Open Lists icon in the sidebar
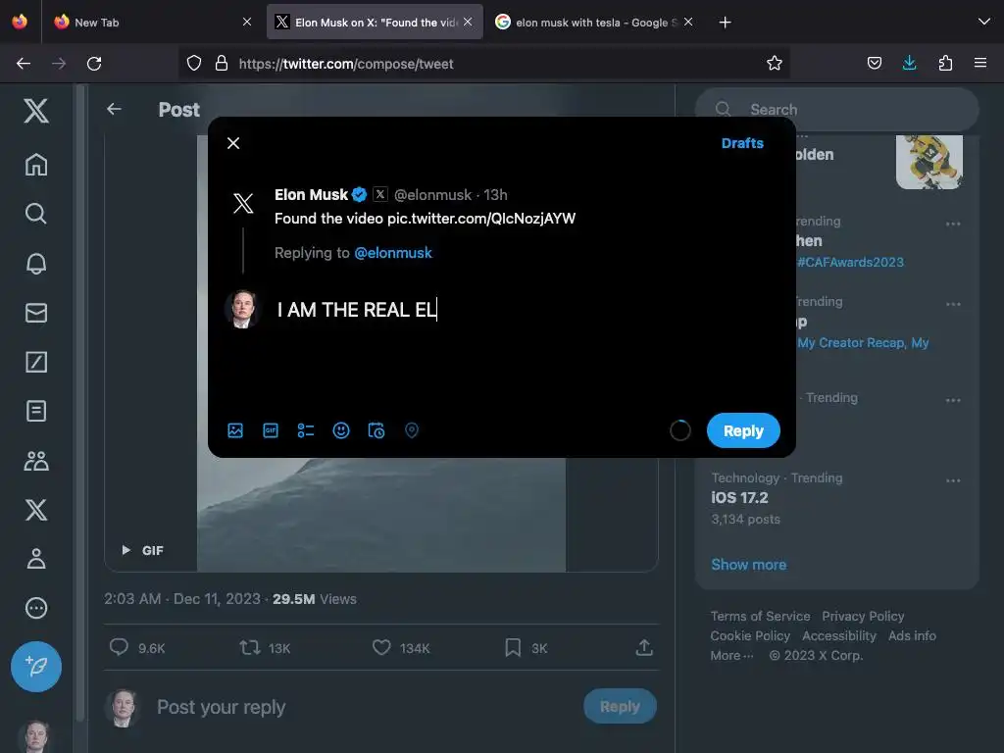This screenshot has height=753, width=1004. pos(36,411)
